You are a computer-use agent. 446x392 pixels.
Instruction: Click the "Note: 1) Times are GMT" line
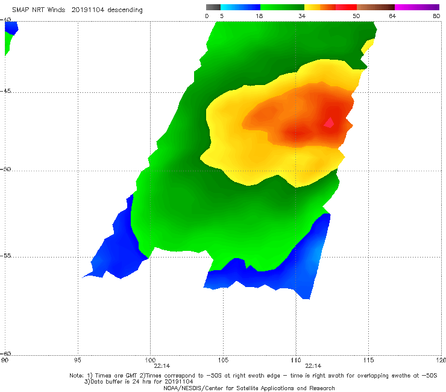tap(253, 376)
